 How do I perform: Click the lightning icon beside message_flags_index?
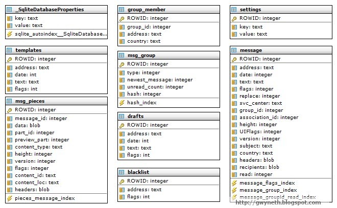tap(234, 183)
